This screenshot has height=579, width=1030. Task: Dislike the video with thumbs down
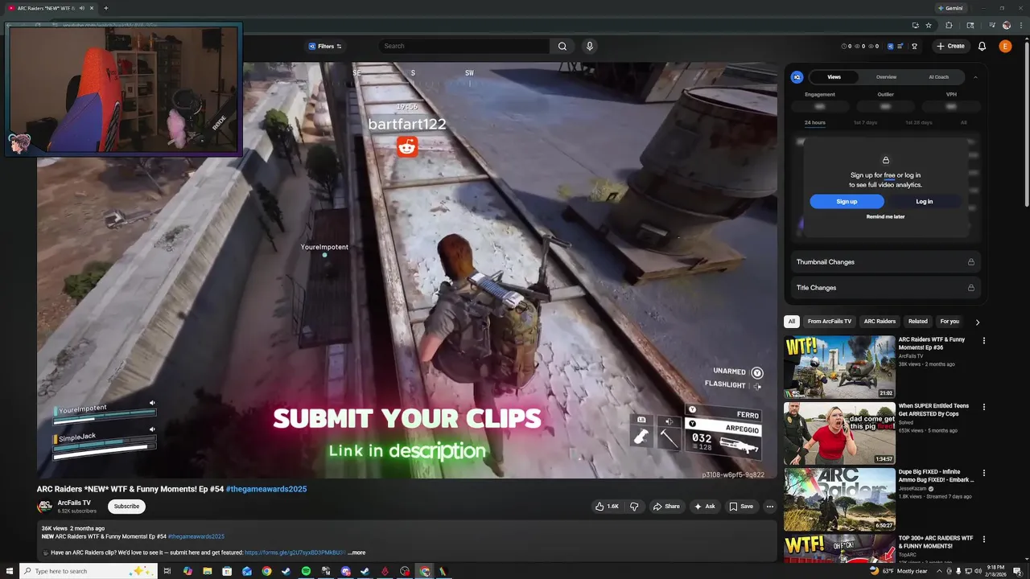[634, 507]
